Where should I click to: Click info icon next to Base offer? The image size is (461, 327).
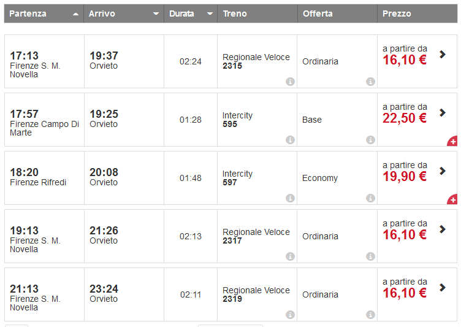(x=370, y=140)
